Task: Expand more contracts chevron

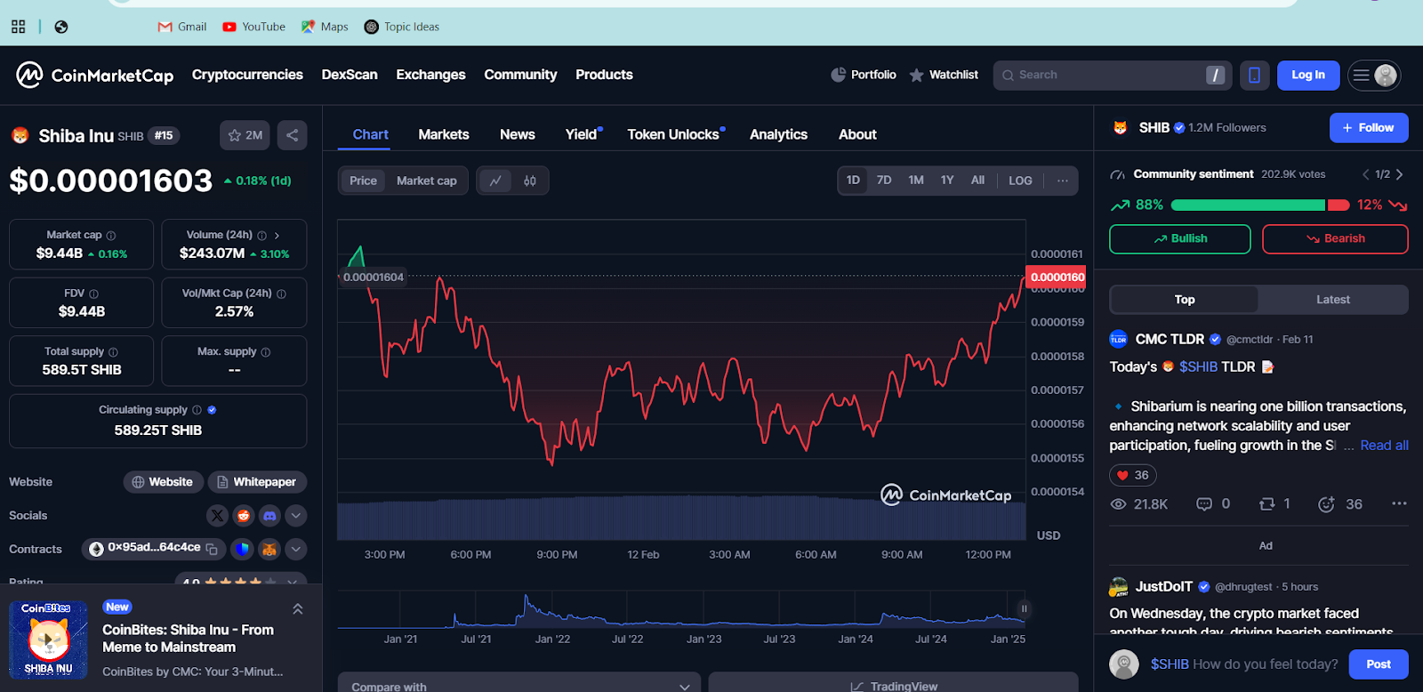Action: click(296, 549)
